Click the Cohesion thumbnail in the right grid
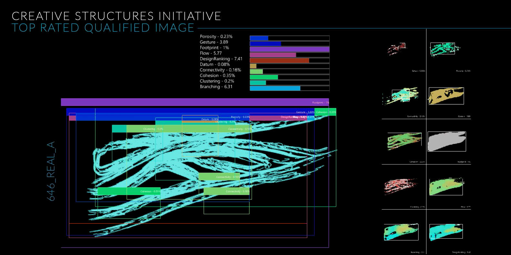 pyautogui.click(x=404, y=141)
